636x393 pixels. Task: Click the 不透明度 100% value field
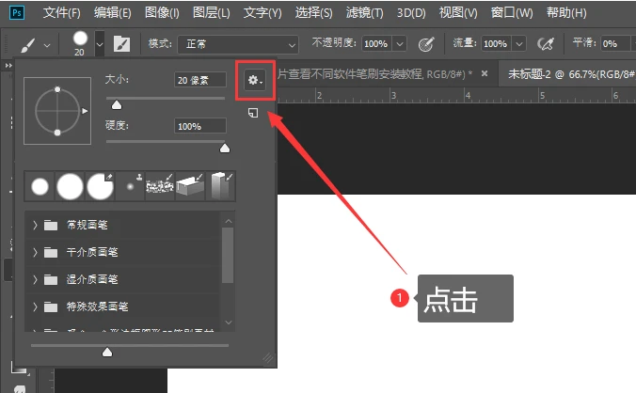pyautogui.click(x=376, y=44)
